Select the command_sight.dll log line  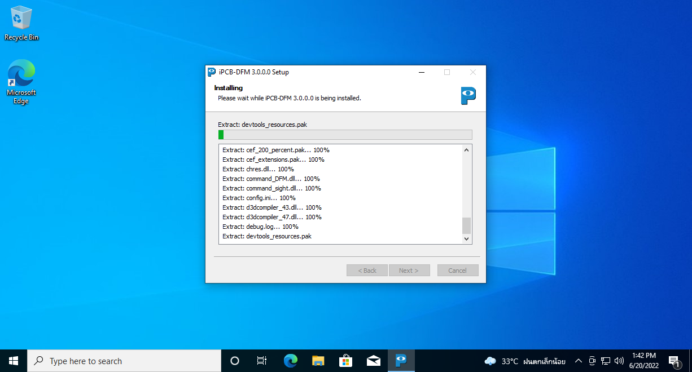[x=271, y=188]
